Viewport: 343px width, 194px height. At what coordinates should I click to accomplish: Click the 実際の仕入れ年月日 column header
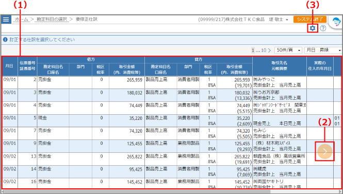[x=320, y=66]
